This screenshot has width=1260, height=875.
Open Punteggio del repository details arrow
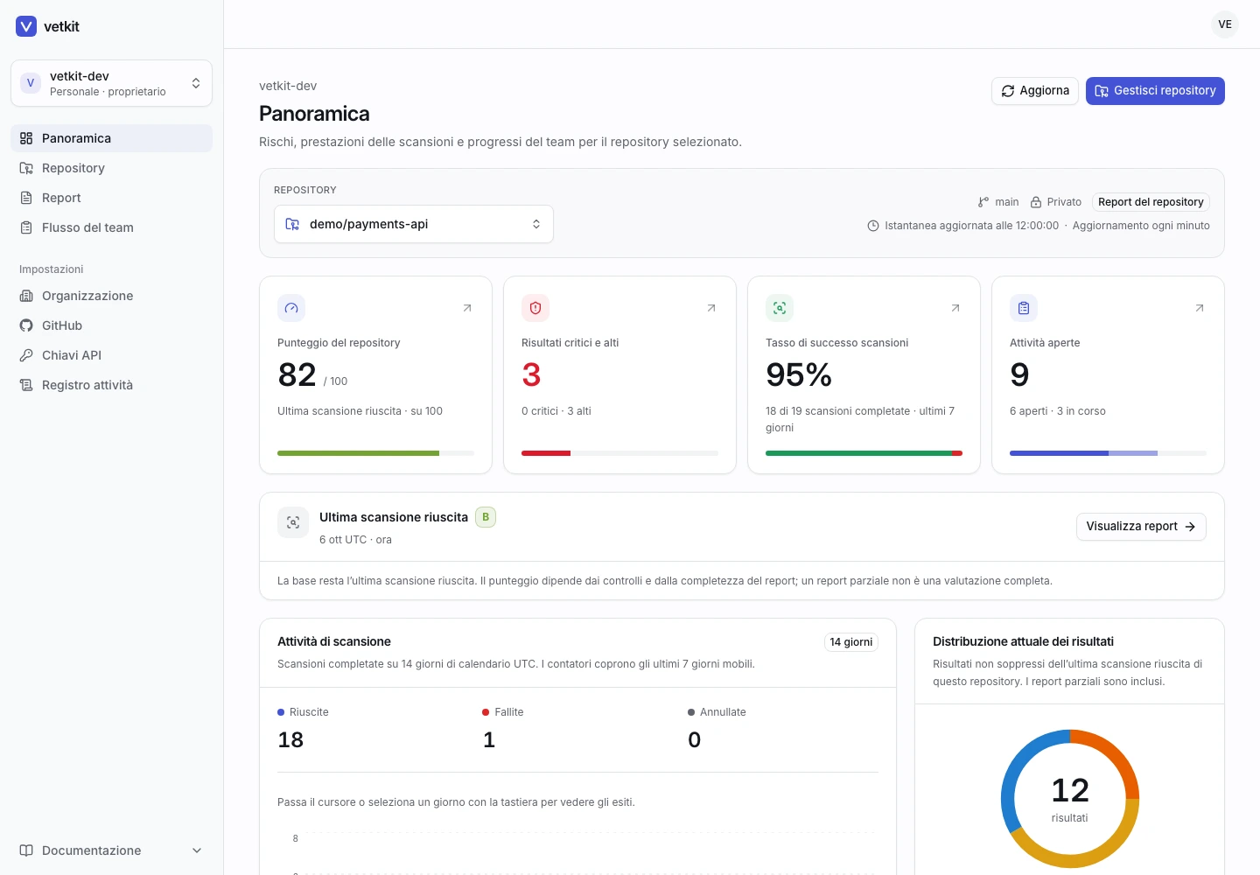click(467, 308)
